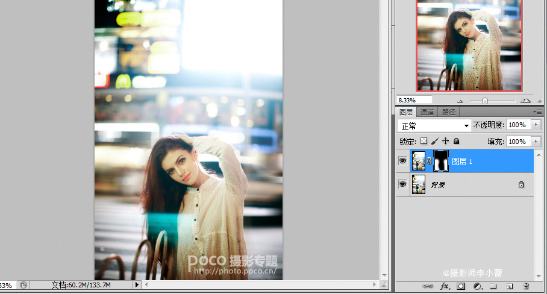Click lock icon on 背景 layer
The height and width of the screenshot is (294, 547).
tap(521, 184)
